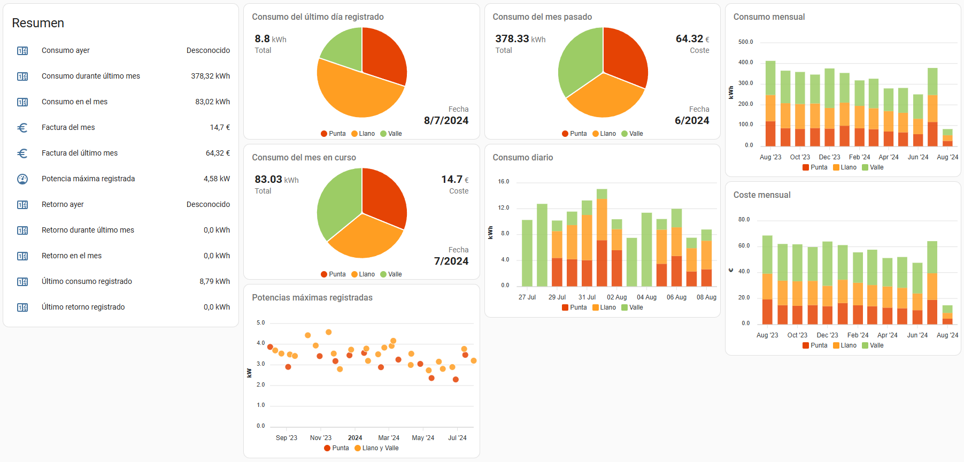The width and height of the screenshot is (964, 462).
Task: Click the Consumo ayer sensor icon
Action: [x=22, y=51]
